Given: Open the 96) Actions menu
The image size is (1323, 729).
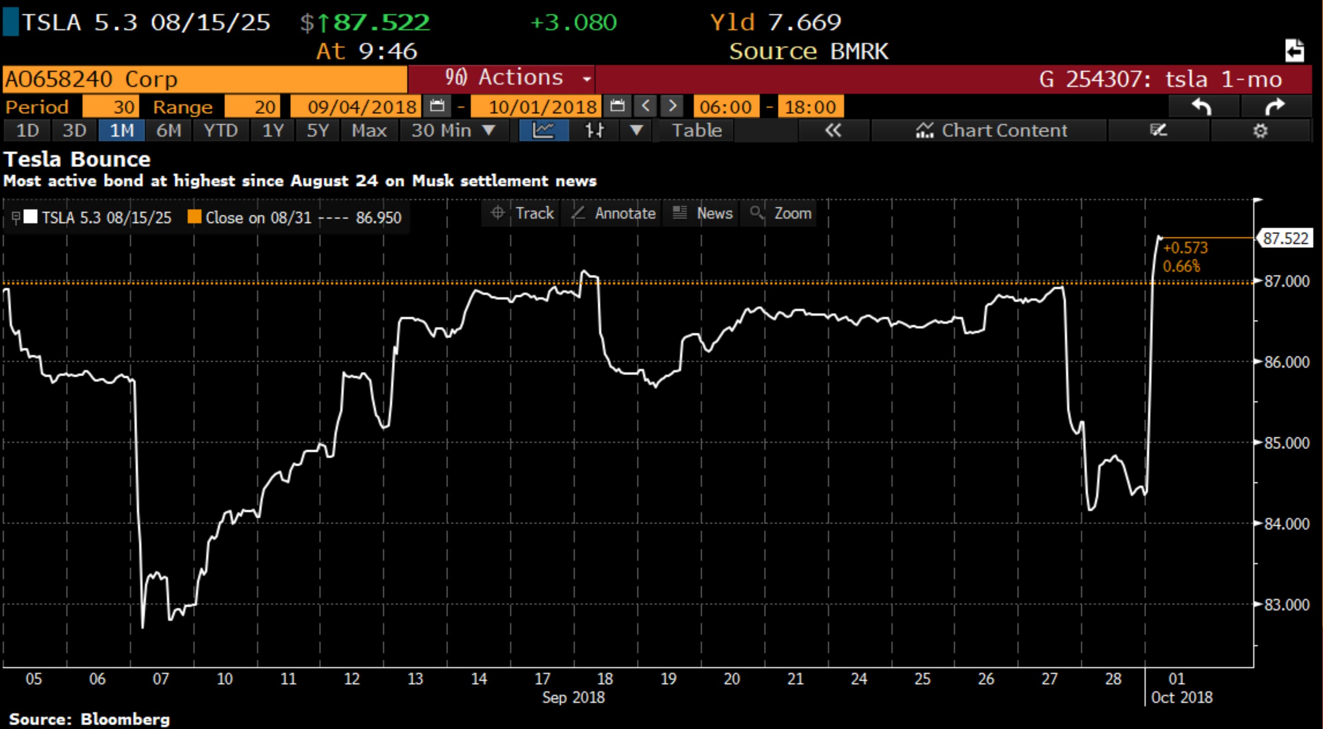Looking at the screenshot, I should [x=501, y=78].
